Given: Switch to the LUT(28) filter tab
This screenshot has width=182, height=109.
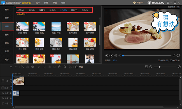Looking at the screenshot, I should pos(63,10).
